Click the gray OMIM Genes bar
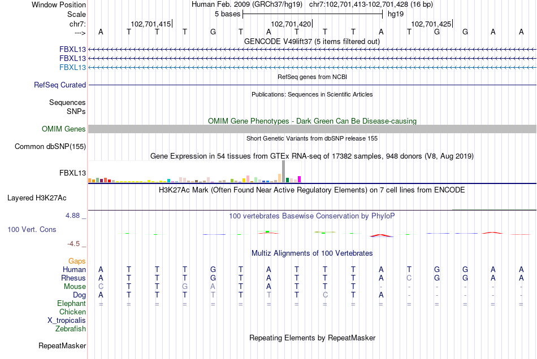 pos(312,129)
